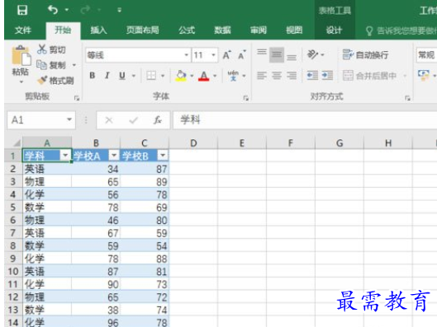Open the 设计 table tools tab

pos(335,30)
